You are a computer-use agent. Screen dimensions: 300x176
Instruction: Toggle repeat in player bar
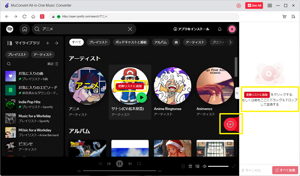tap(139, 164)
